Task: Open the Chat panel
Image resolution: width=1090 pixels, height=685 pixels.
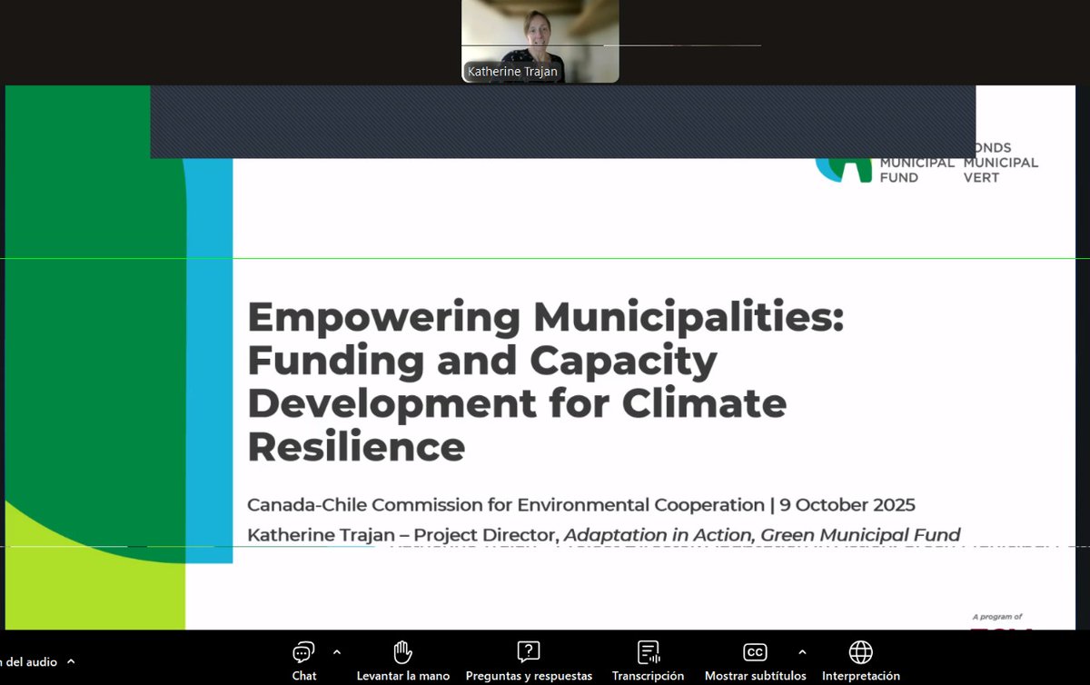Action: tap(304, 660)
